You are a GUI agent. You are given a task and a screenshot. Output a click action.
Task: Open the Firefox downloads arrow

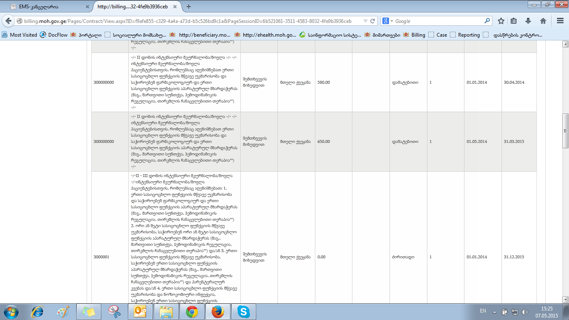pyautogui.click(x=528, y=21)
